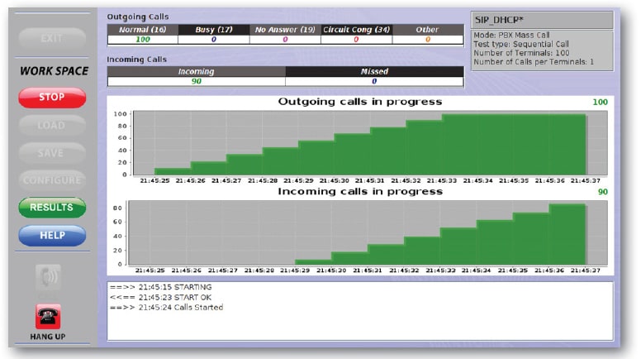Click the Incoming column header
This screenshot has height=359, width=641.
click(196, 72)
